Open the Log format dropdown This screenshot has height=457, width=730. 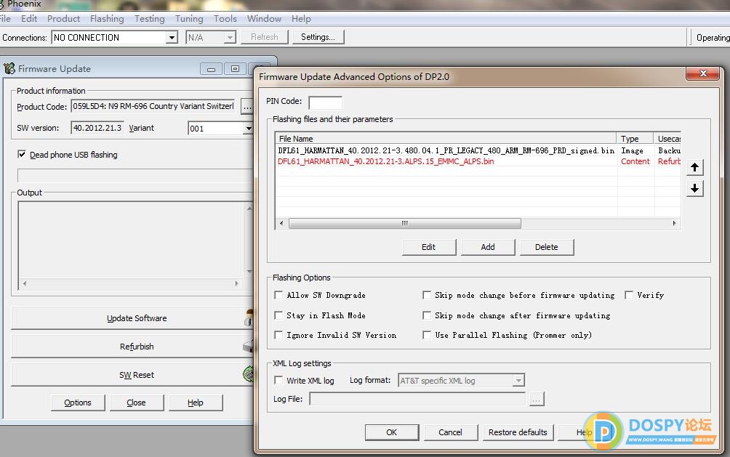(518, 381)
